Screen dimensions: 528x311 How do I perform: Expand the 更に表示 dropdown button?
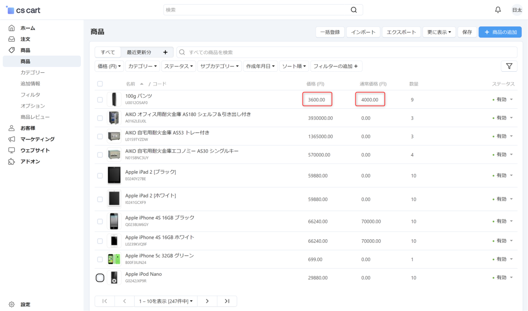click(x=439, y=32)
